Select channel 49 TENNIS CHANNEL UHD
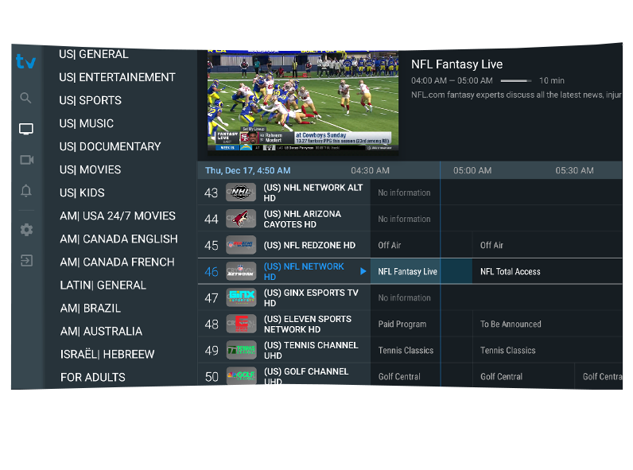Viewport: 633px width, 470px height. [284, 350]
